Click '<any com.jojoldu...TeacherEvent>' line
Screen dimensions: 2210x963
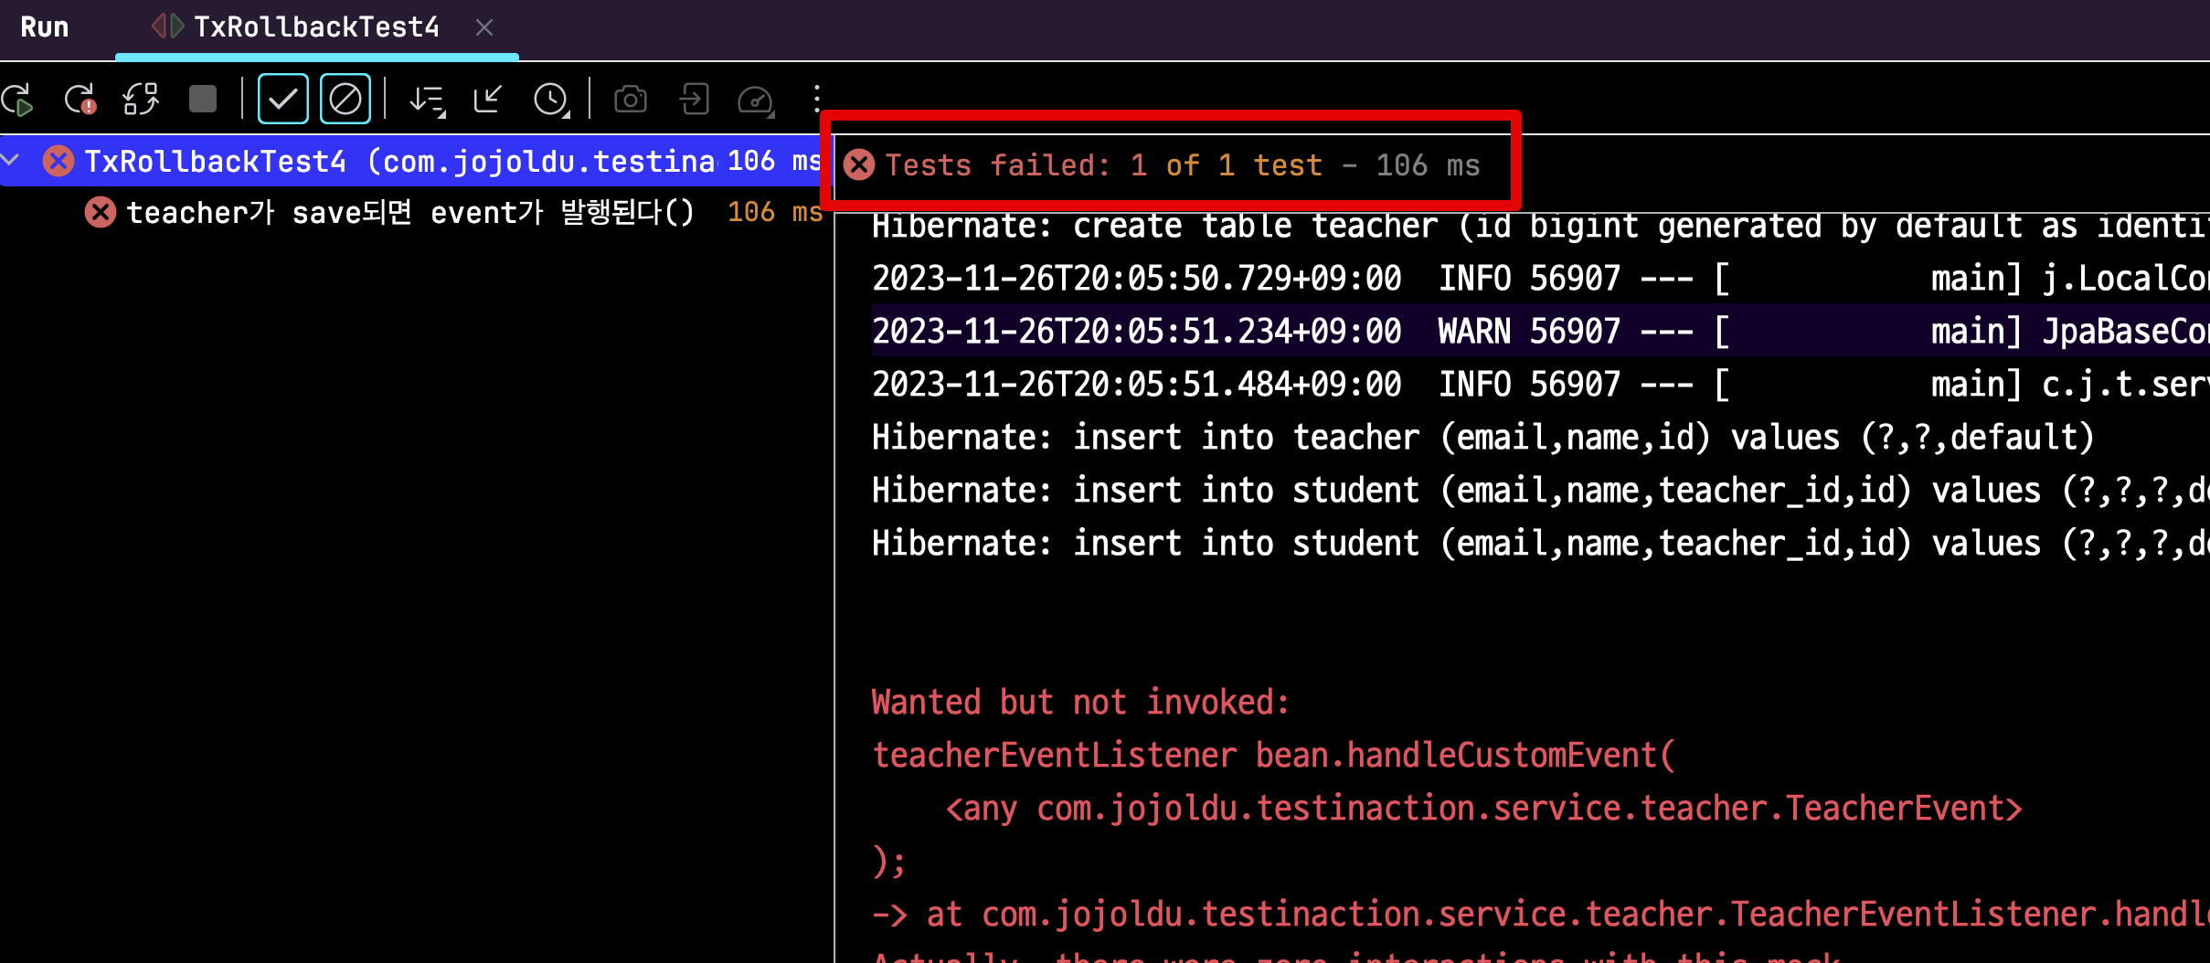tap(1483, 809)
